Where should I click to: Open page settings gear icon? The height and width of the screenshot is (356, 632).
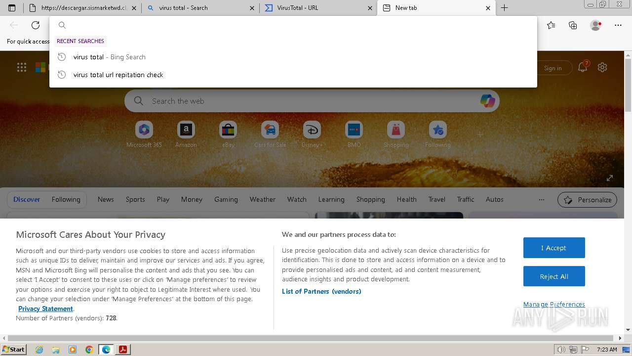[x=602, y=67]
